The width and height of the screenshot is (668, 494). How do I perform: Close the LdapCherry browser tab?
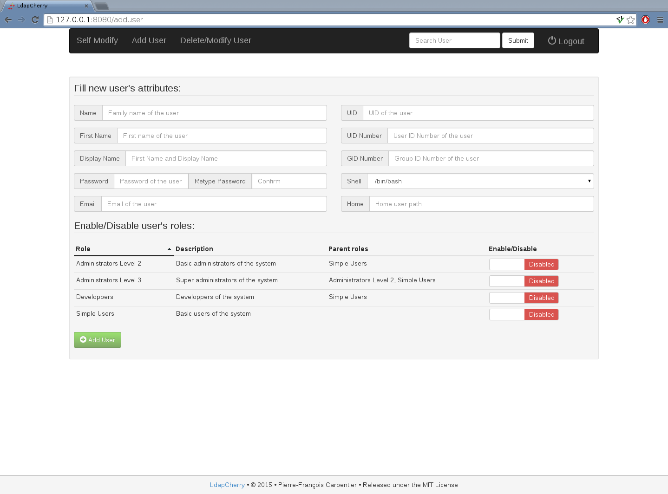click(86, 6)
